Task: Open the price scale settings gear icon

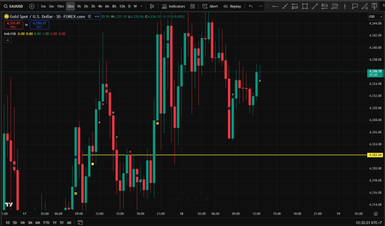Action: 375,214
